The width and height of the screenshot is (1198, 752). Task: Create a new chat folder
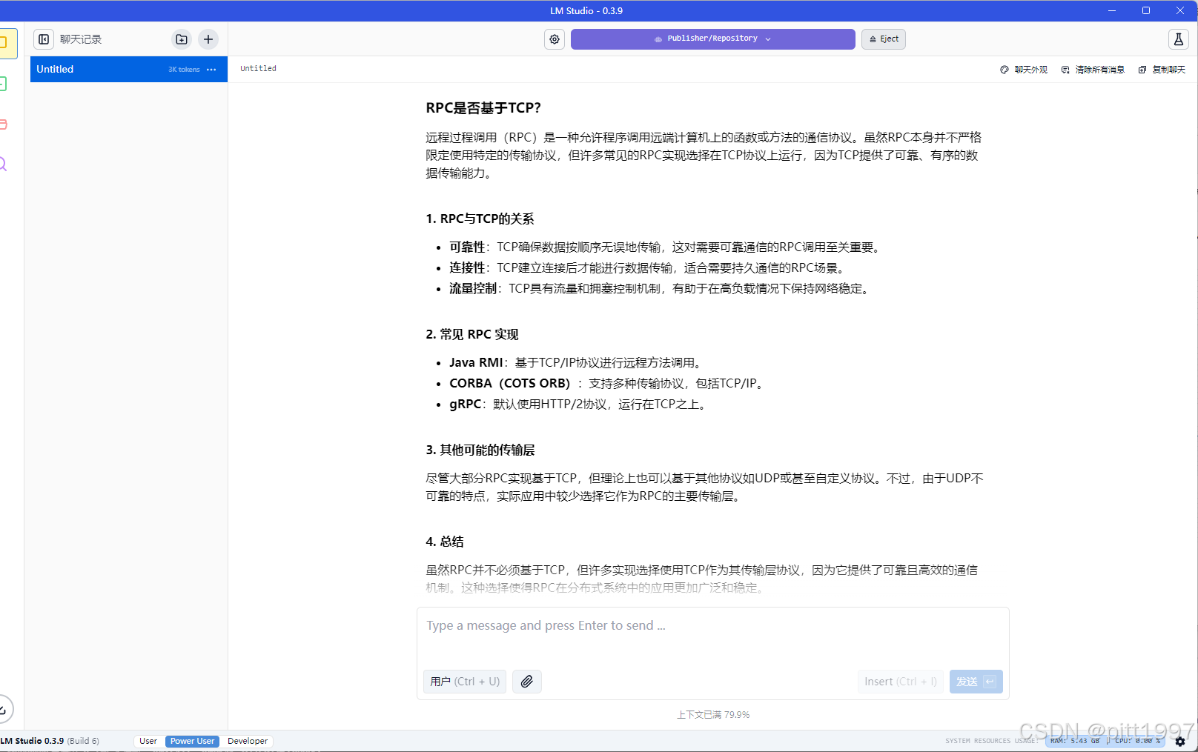tap(182, 39)
